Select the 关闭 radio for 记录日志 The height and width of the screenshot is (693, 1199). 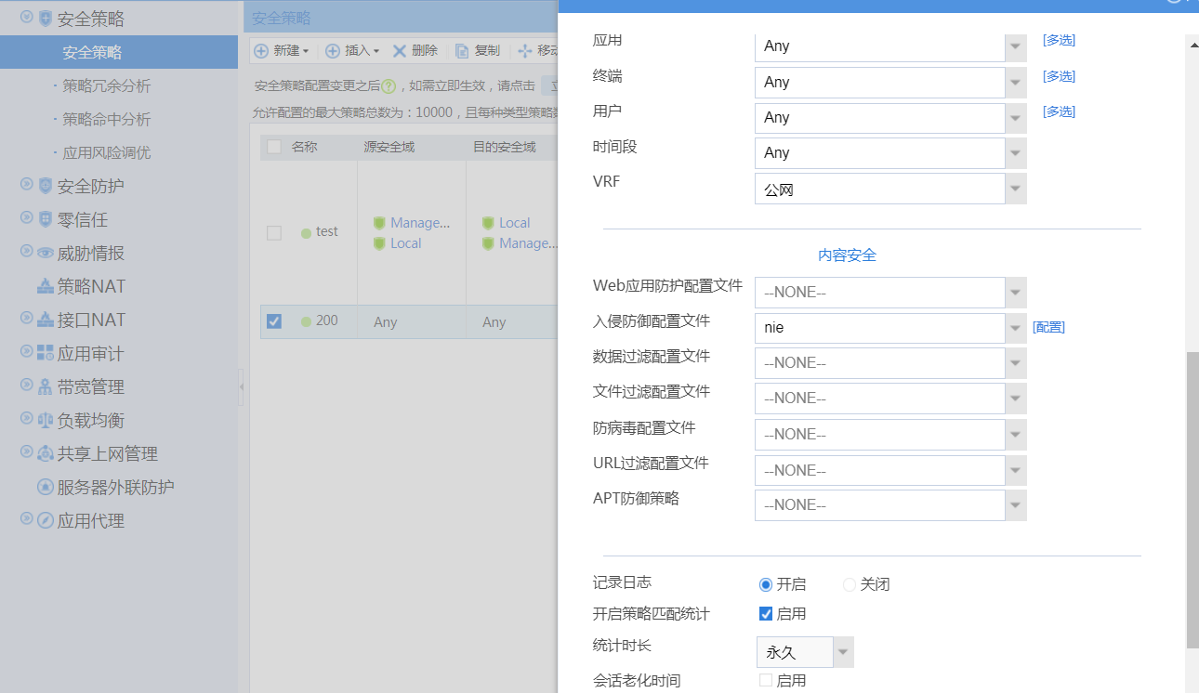point(850,584)
